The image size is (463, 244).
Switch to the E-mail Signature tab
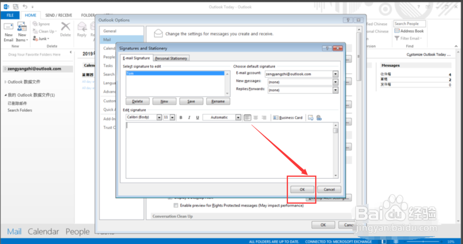[x=136, y=58]
